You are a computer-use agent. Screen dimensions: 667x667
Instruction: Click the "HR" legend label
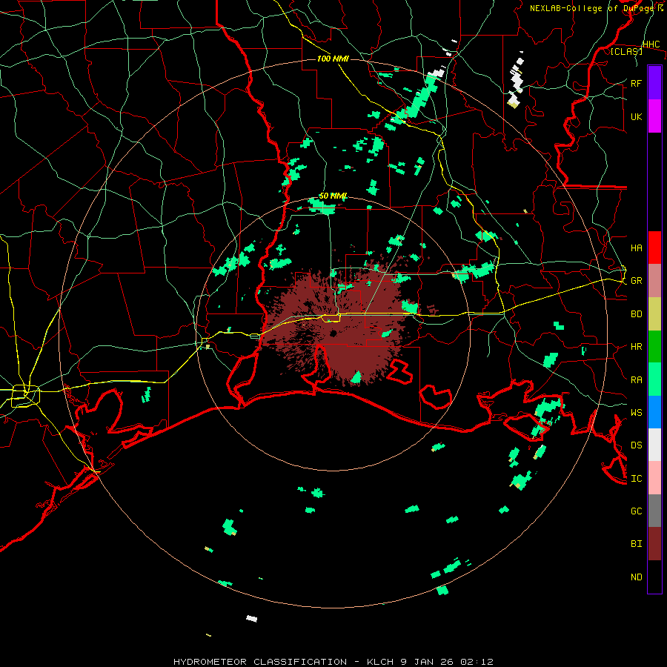pyautogui.click(x=636, y=347)
